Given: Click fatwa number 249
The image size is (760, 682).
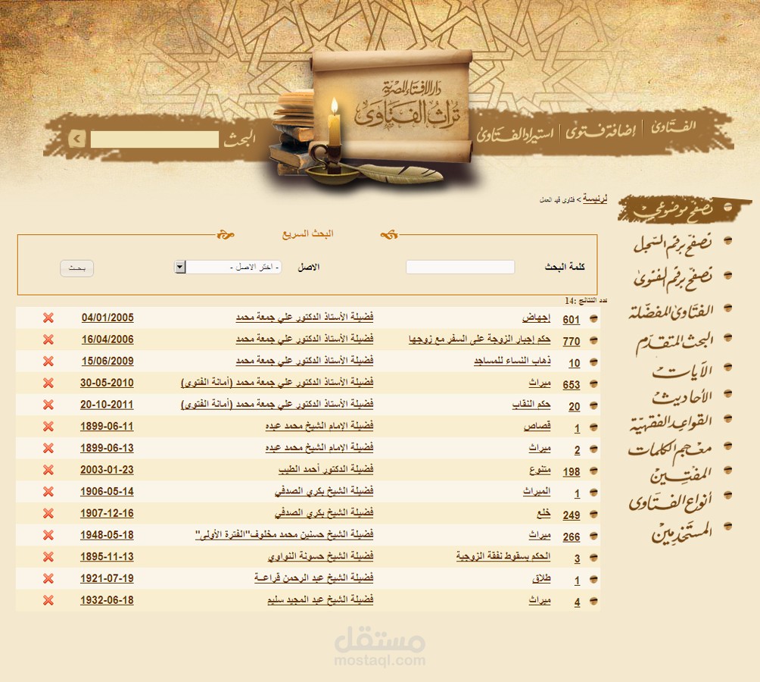Looking at the screenshot, I should coord(572,515).
